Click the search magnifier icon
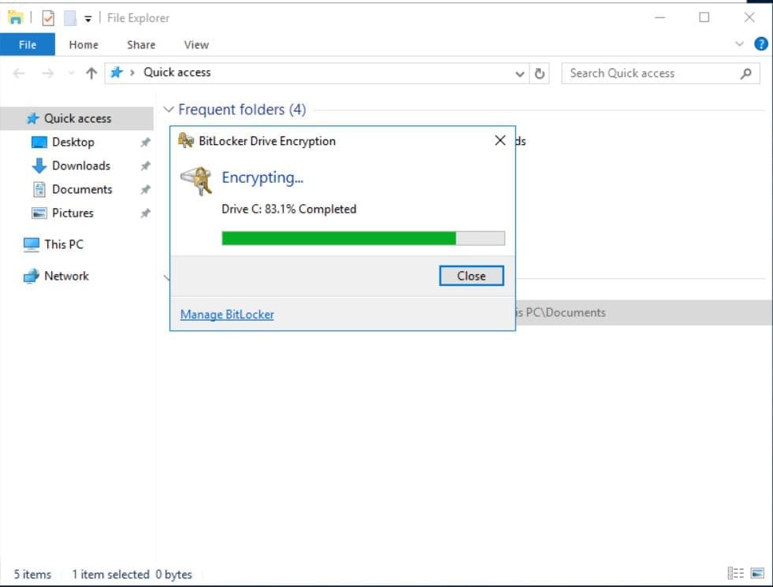The image size is (773, 587). 745,73
